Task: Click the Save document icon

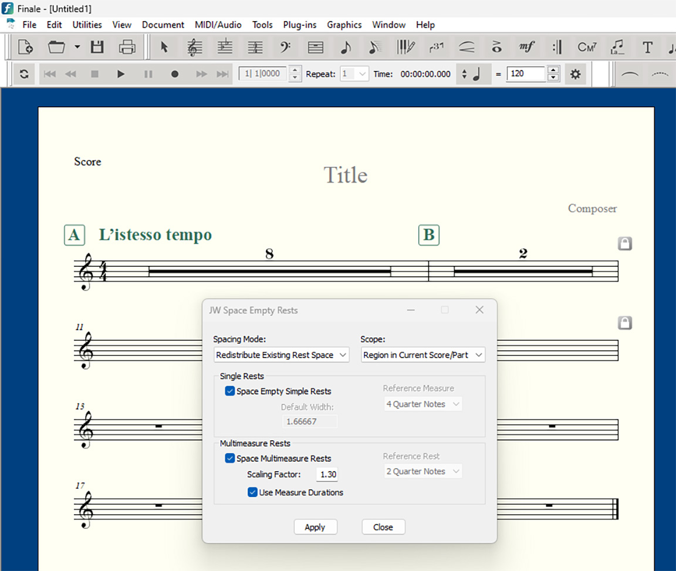Action: pos(96,48)
